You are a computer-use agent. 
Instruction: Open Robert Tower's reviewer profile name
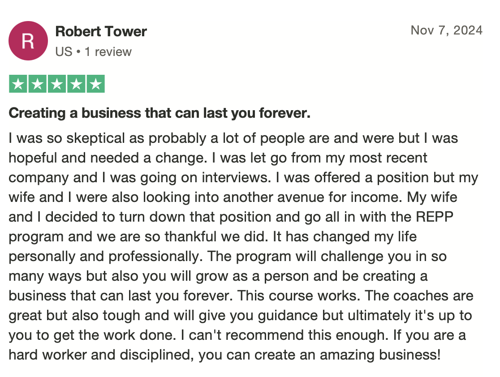click(x=101, y=31)
